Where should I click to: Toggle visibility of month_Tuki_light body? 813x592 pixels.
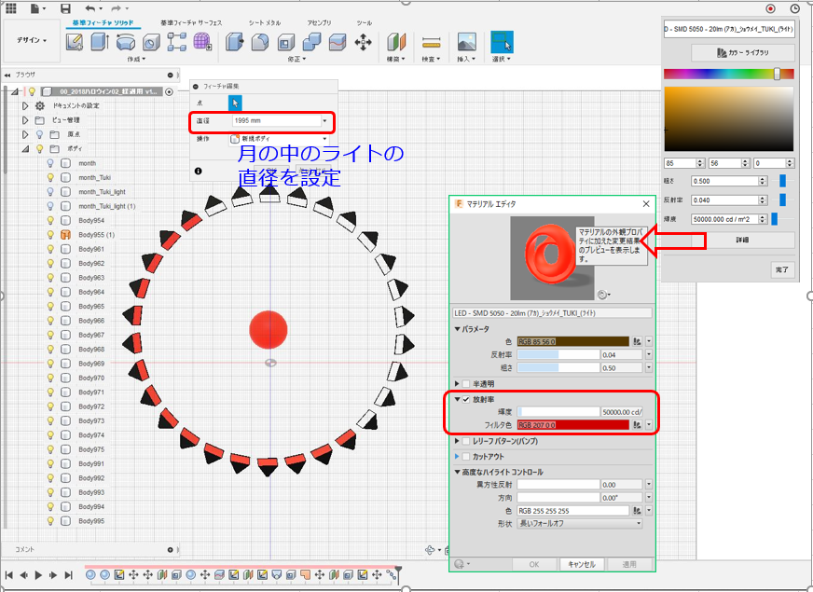tap(50, 192)
